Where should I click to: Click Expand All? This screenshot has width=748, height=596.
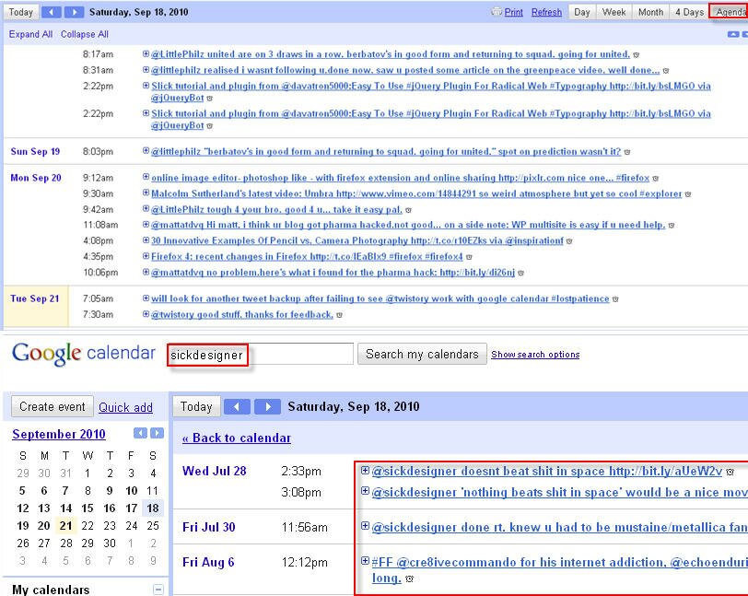pos(30,34)
